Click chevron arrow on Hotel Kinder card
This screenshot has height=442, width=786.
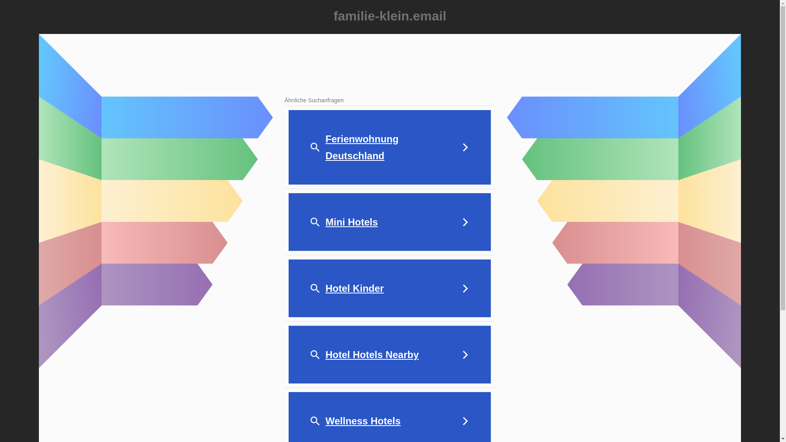pyautogui.click(x=465, y=289)
